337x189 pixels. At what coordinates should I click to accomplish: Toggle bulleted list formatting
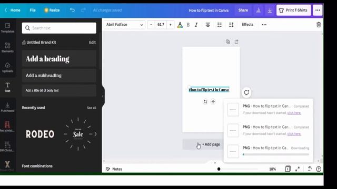(x=220, y=25)
